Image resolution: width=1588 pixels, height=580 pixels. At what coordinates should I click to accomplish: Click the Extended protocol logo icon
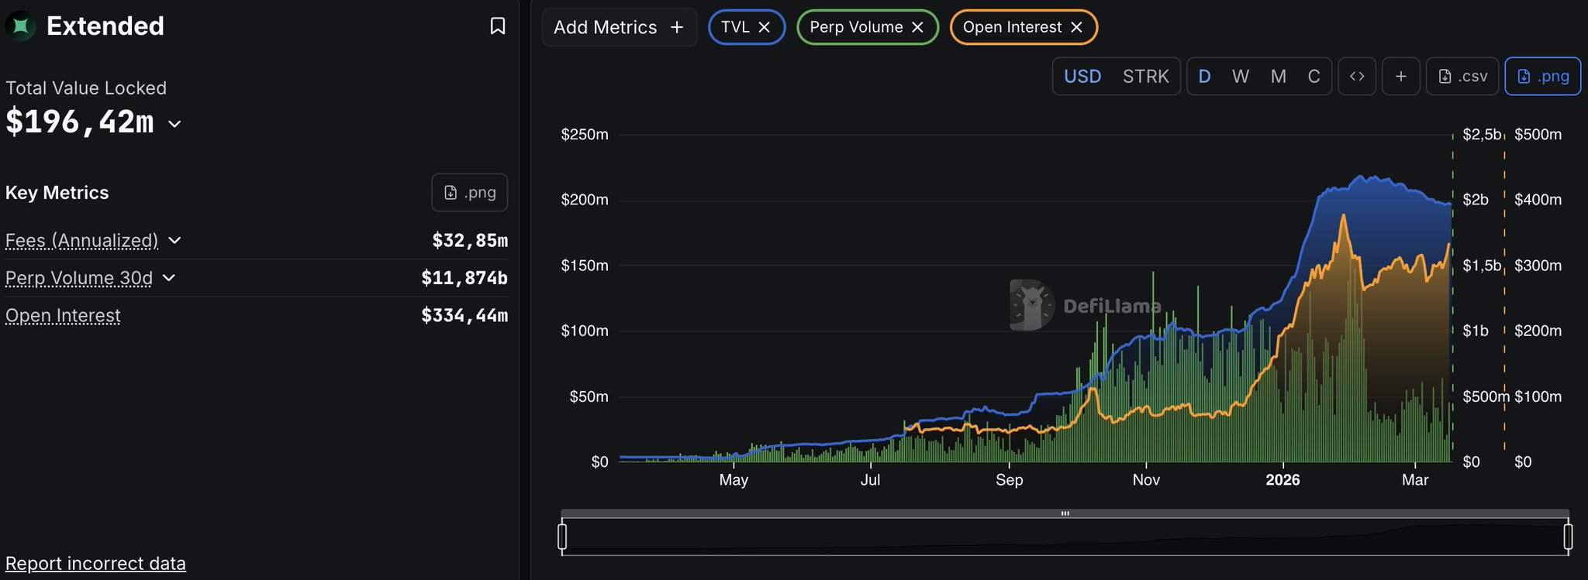click(21, 26)
